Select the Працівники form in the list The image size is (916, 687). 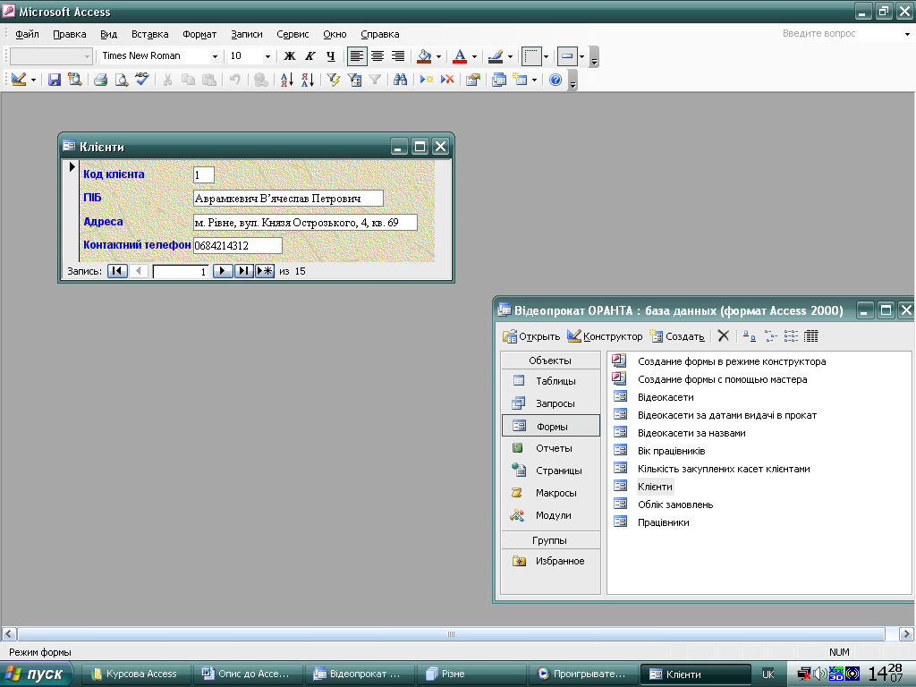pos(663,522)
